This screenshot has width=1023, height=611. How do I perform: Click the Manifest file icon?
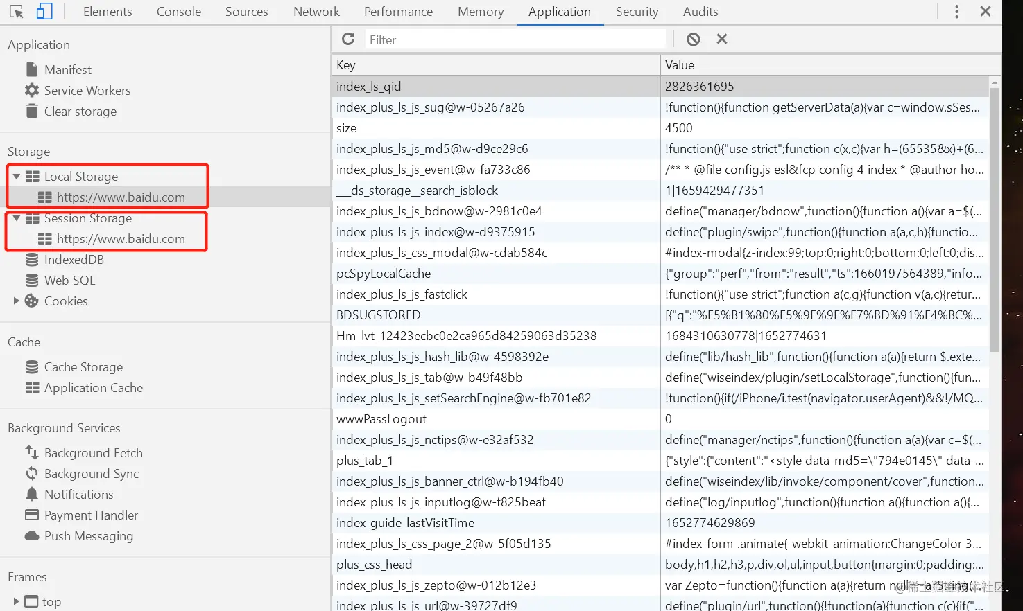[x=32, y=69]
